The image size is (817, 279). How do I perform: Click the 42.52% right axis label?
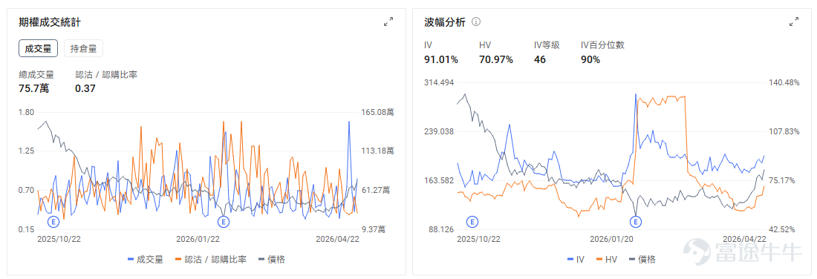[x=781, y=229]
